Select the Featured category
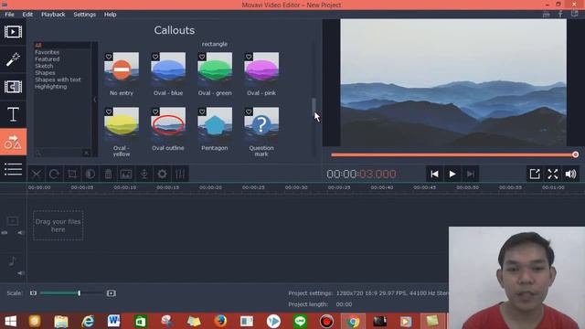This screenshot has height=329, width=585. [47, 58]
